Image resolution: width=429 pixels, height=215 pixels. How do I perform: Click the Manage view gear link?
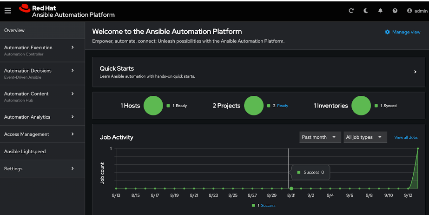click(x=403, y=32)
